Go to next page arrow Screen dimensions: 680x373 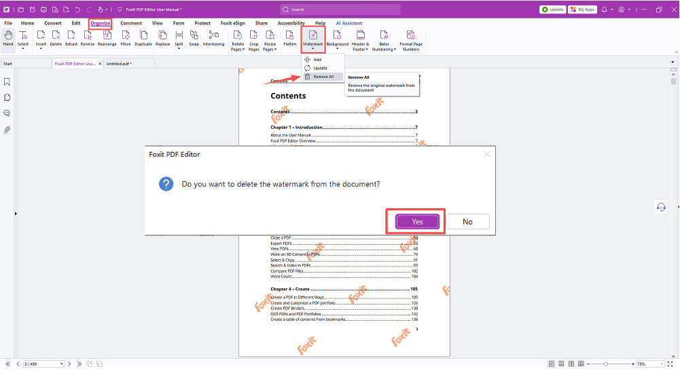[69, 364]
